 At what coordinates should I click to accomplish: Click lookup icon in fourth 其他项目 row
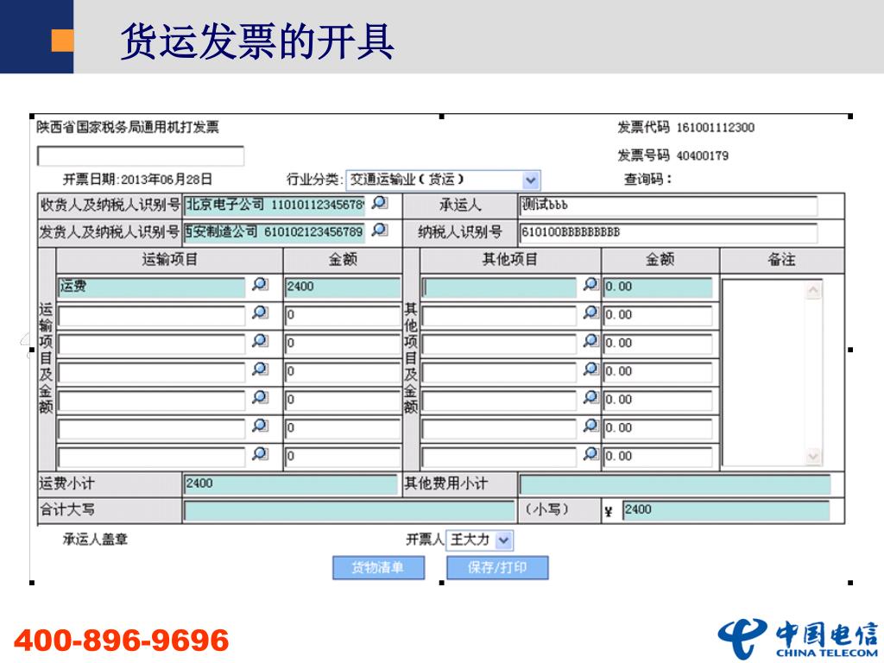(590, 369)
